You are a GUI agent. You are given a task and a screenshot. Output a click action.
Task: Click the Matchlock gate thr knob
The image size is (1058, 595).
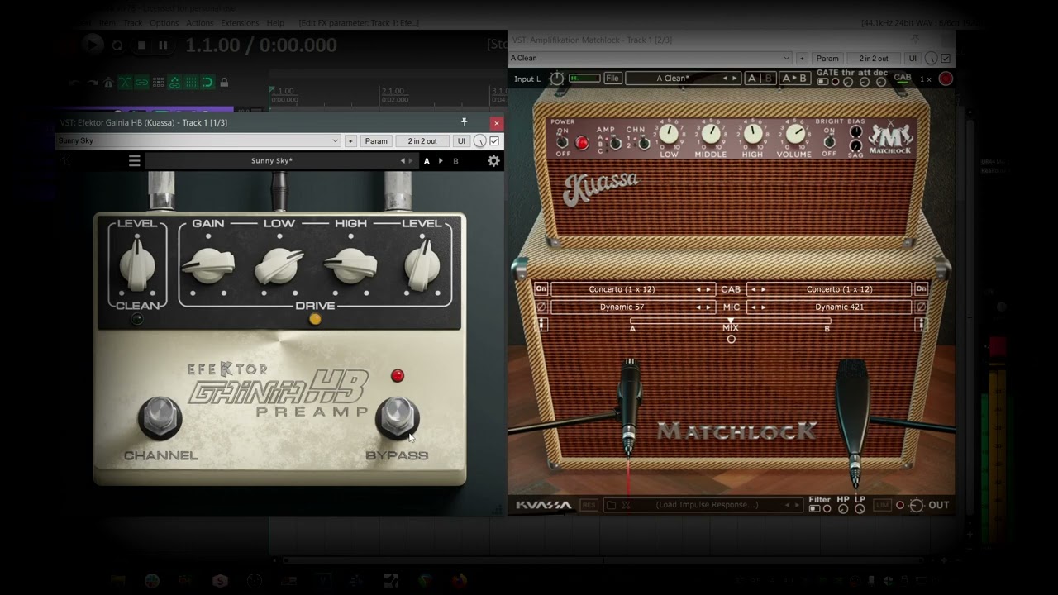(x=849, y=82)
